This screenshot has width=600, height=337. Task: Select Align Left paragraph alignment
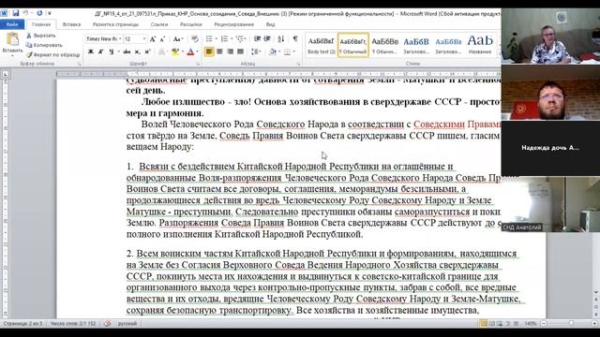click(x=209, y=51)
